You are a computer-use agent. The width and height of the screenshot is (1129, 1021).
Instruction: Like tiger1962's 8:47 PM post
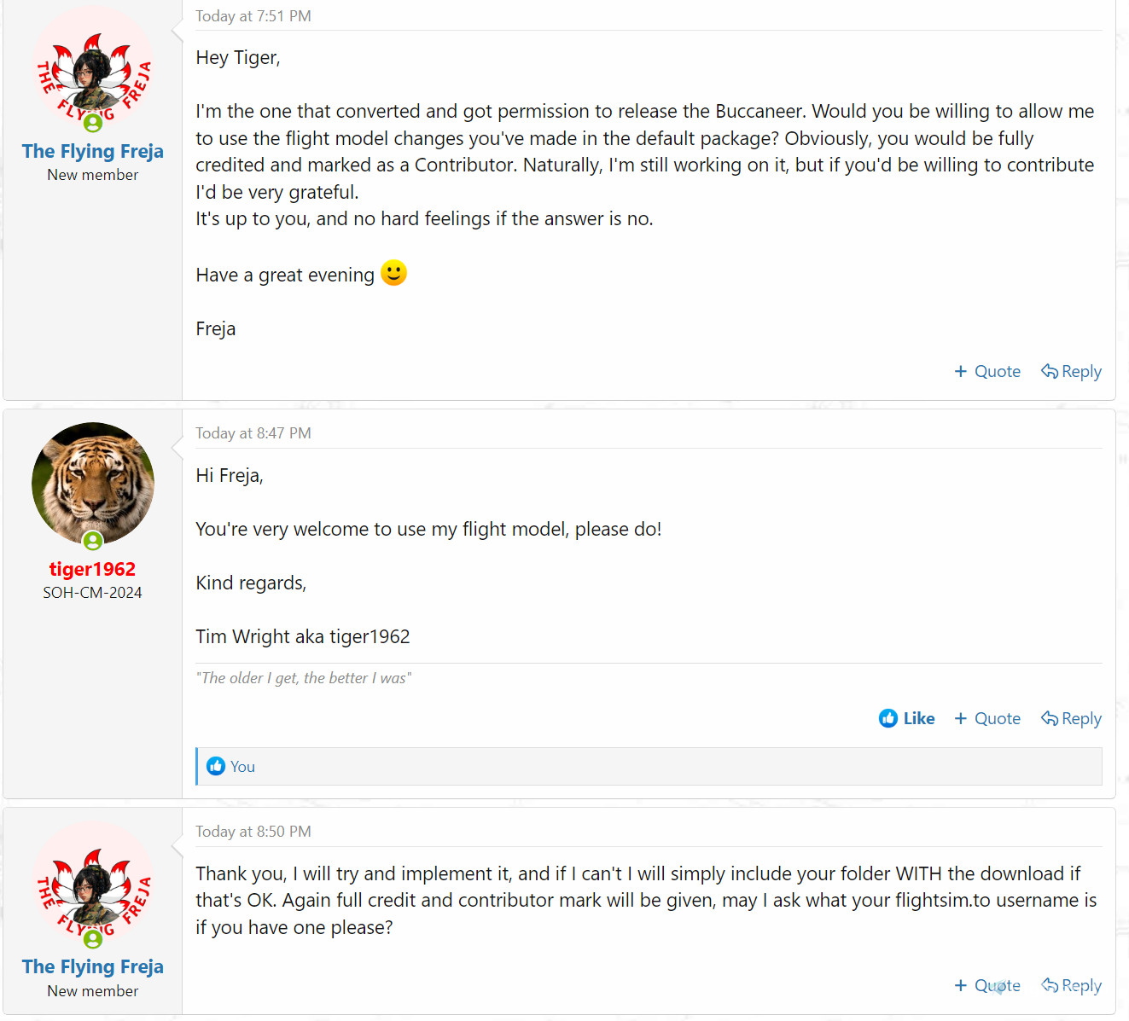[906, 719]
